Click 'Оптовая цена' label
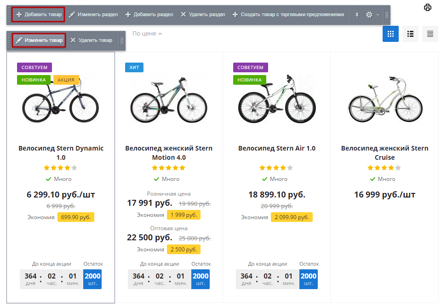The image size is (447, 308). tap(169, 228)
